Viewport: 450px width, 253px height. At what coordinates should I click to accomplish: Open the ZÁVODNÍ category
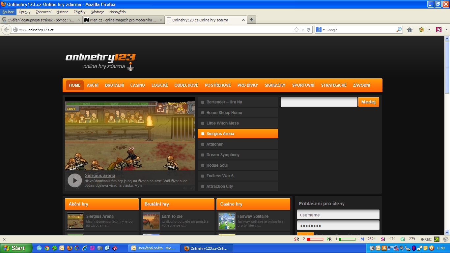361,85
